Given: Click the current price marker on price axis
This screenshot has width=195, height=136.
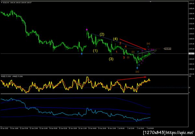Looking at the screenshot, I should coord(191,54).
